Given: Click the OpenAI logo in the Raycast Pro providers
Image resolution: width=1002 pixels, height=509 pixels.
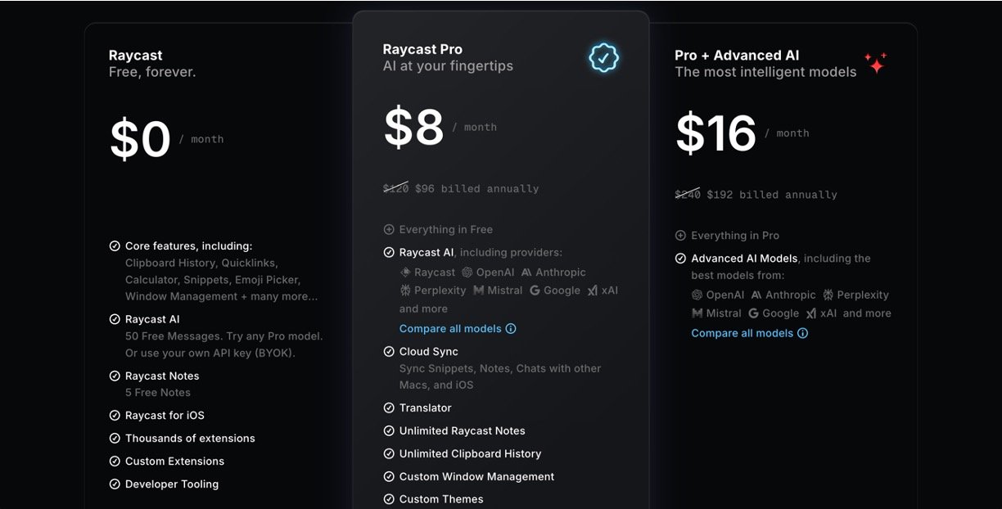Looking at the screenshot, I should coord(467,273).
